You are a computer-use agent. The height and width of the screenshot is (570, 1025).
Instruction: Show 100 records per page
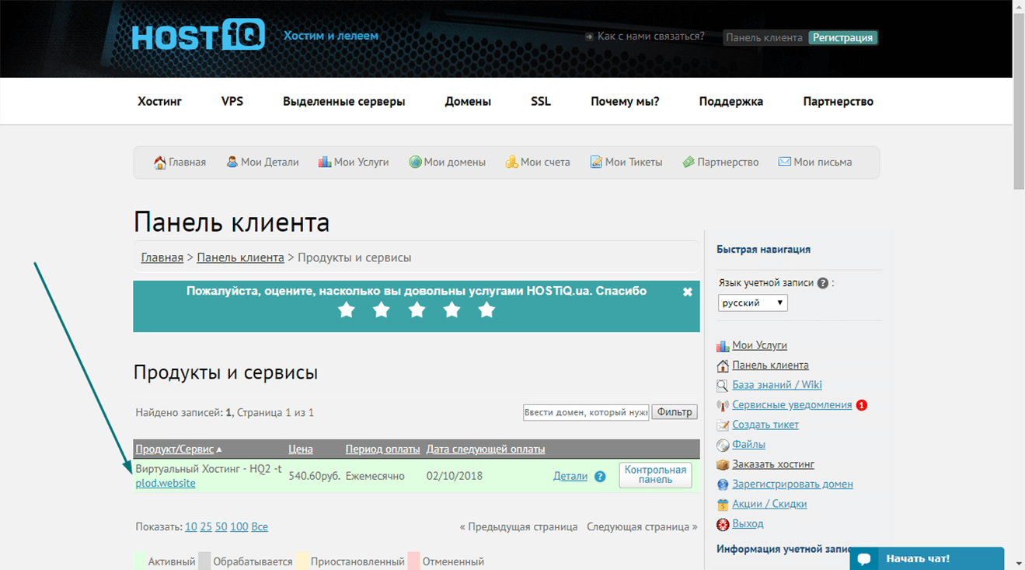pos(239,526)
